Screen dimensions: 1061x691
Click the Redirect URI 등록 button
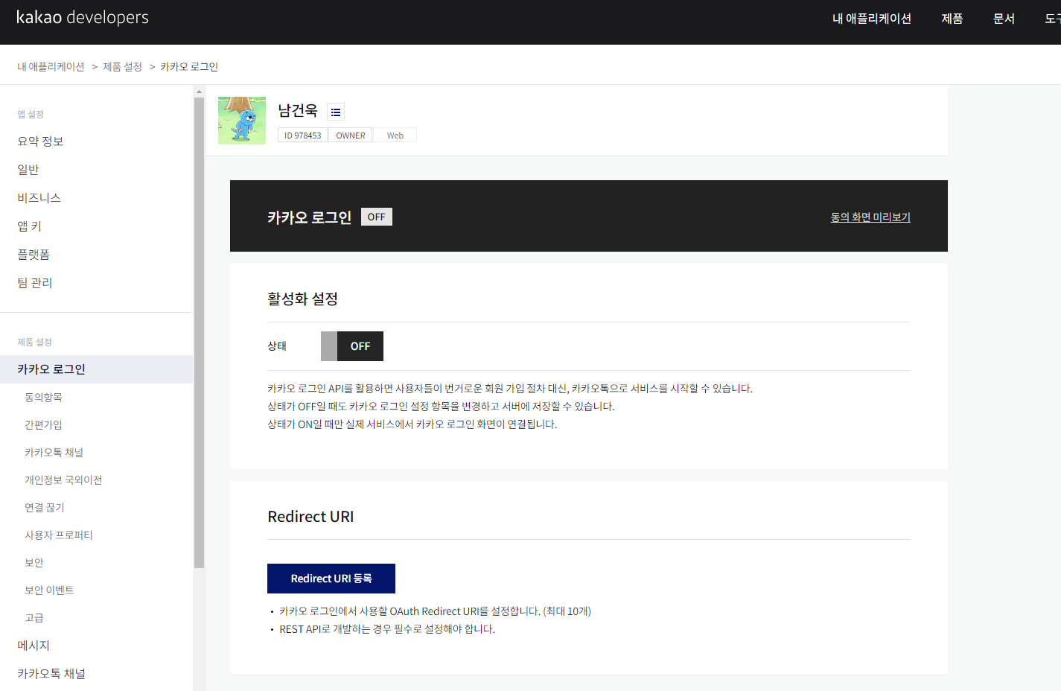[331, 579]
